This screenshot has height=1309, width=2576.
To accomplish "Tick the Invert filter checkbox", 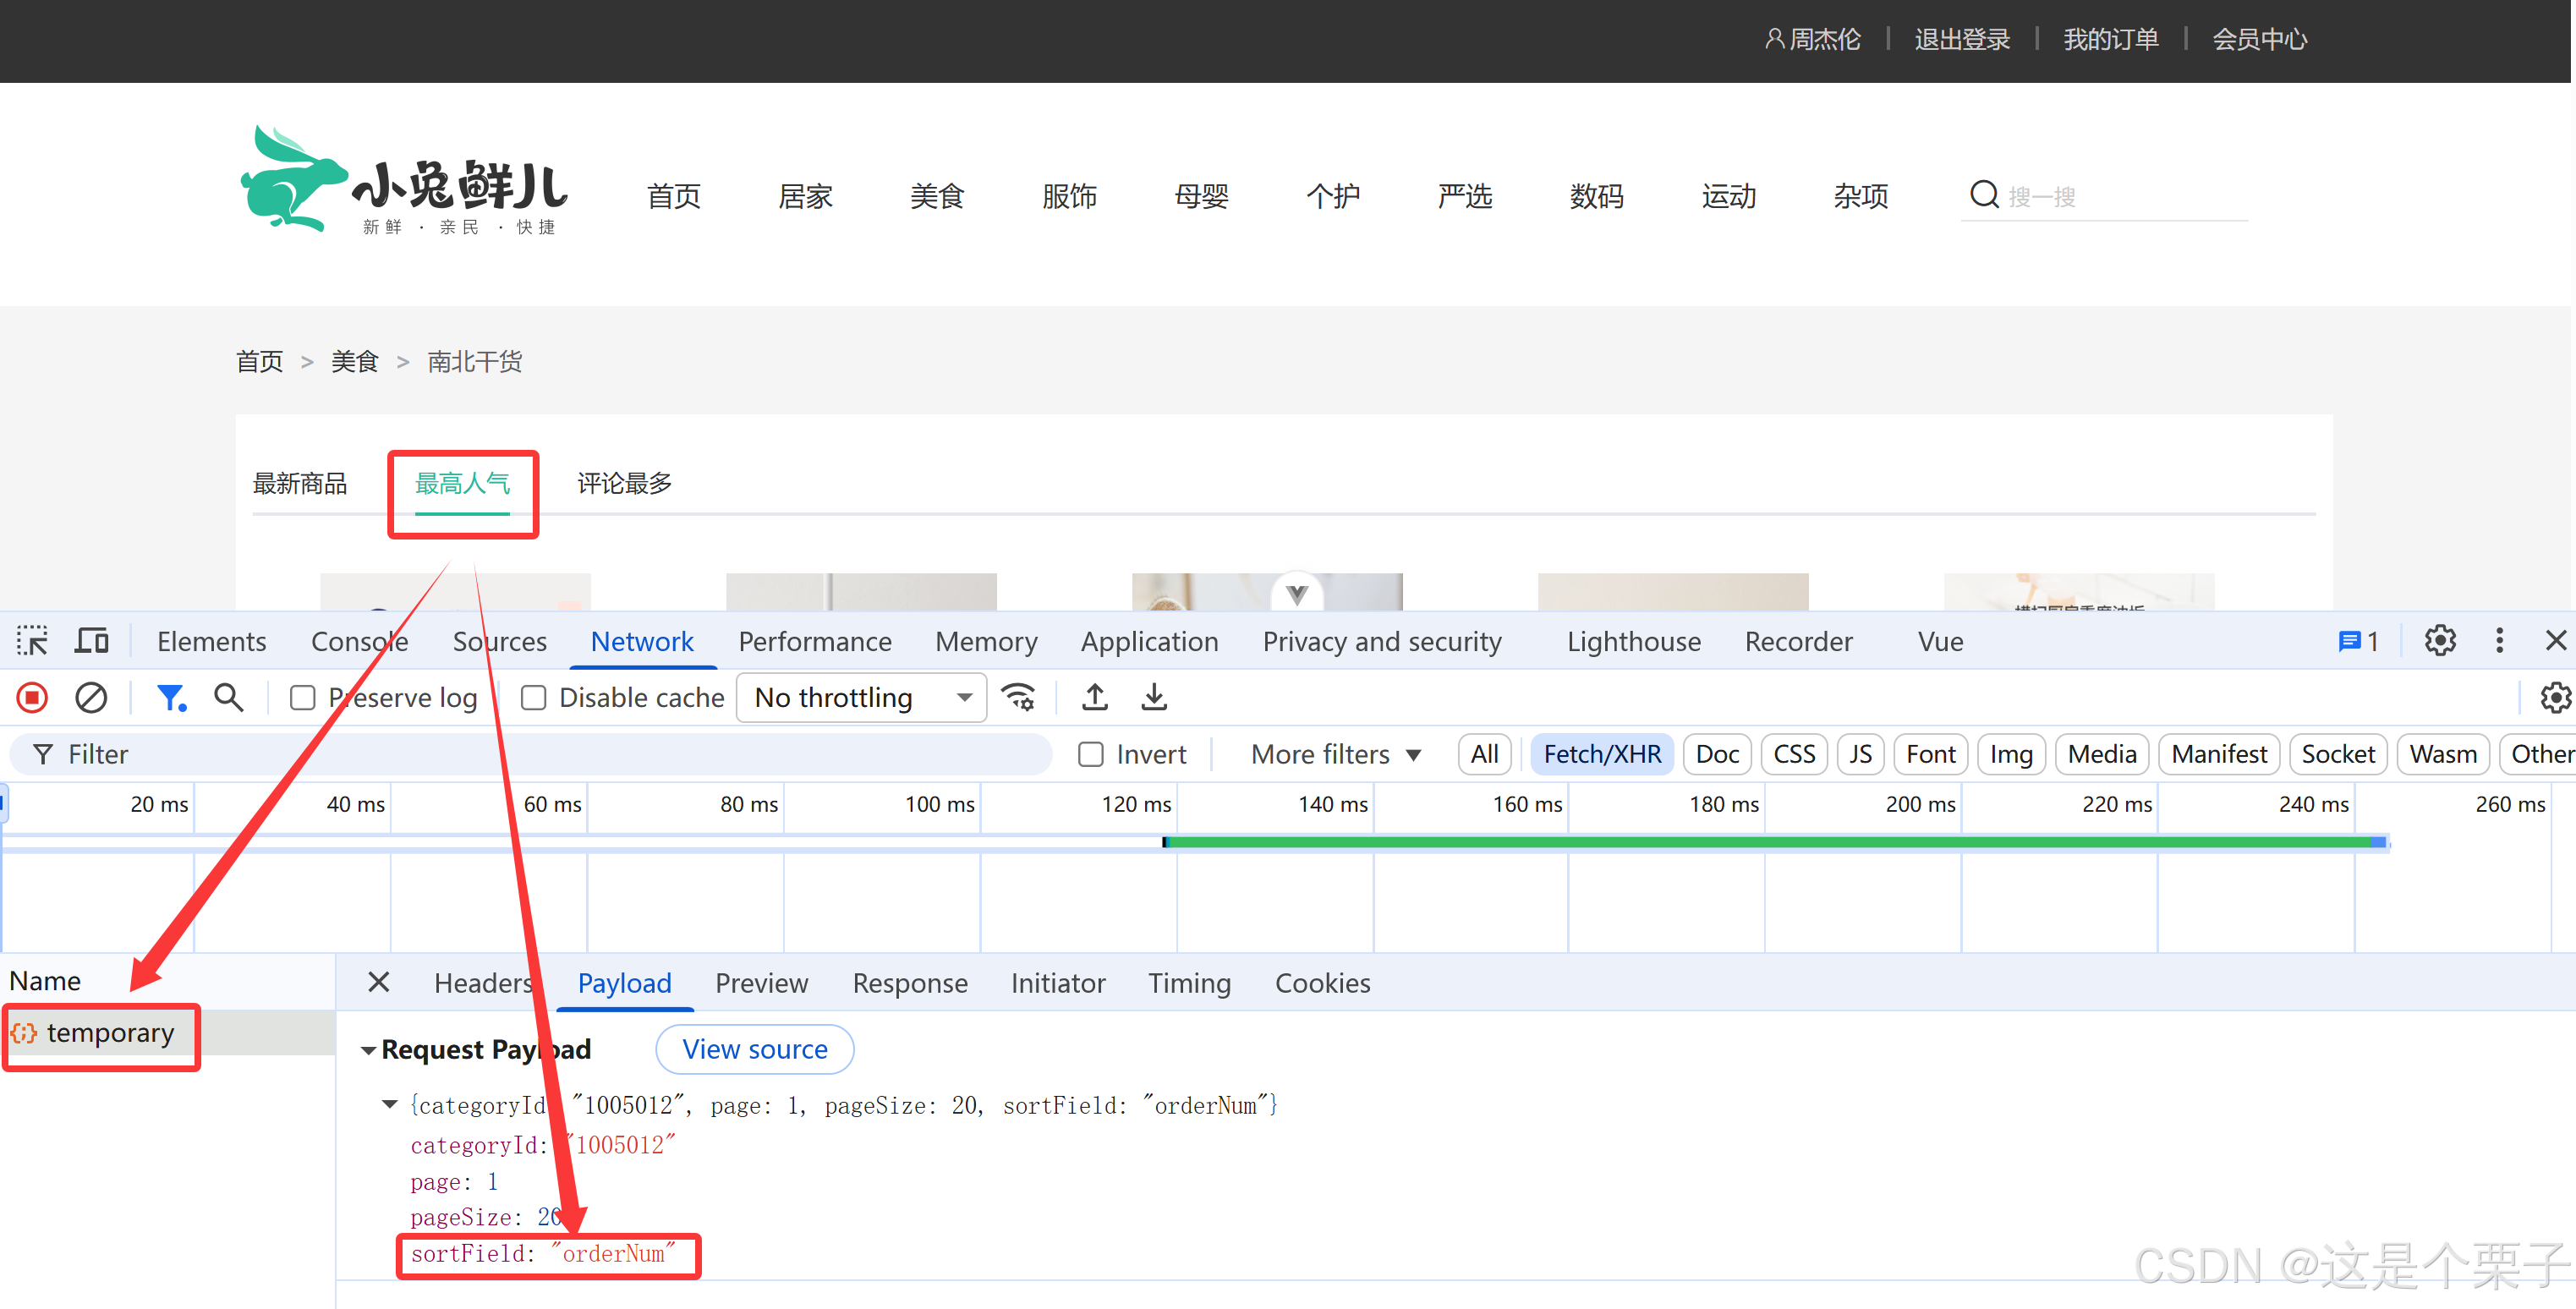I will (1091, 754).
